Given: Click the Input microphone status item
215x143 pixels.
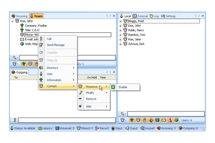Looking at the screenshot, I should click(117, 128).
